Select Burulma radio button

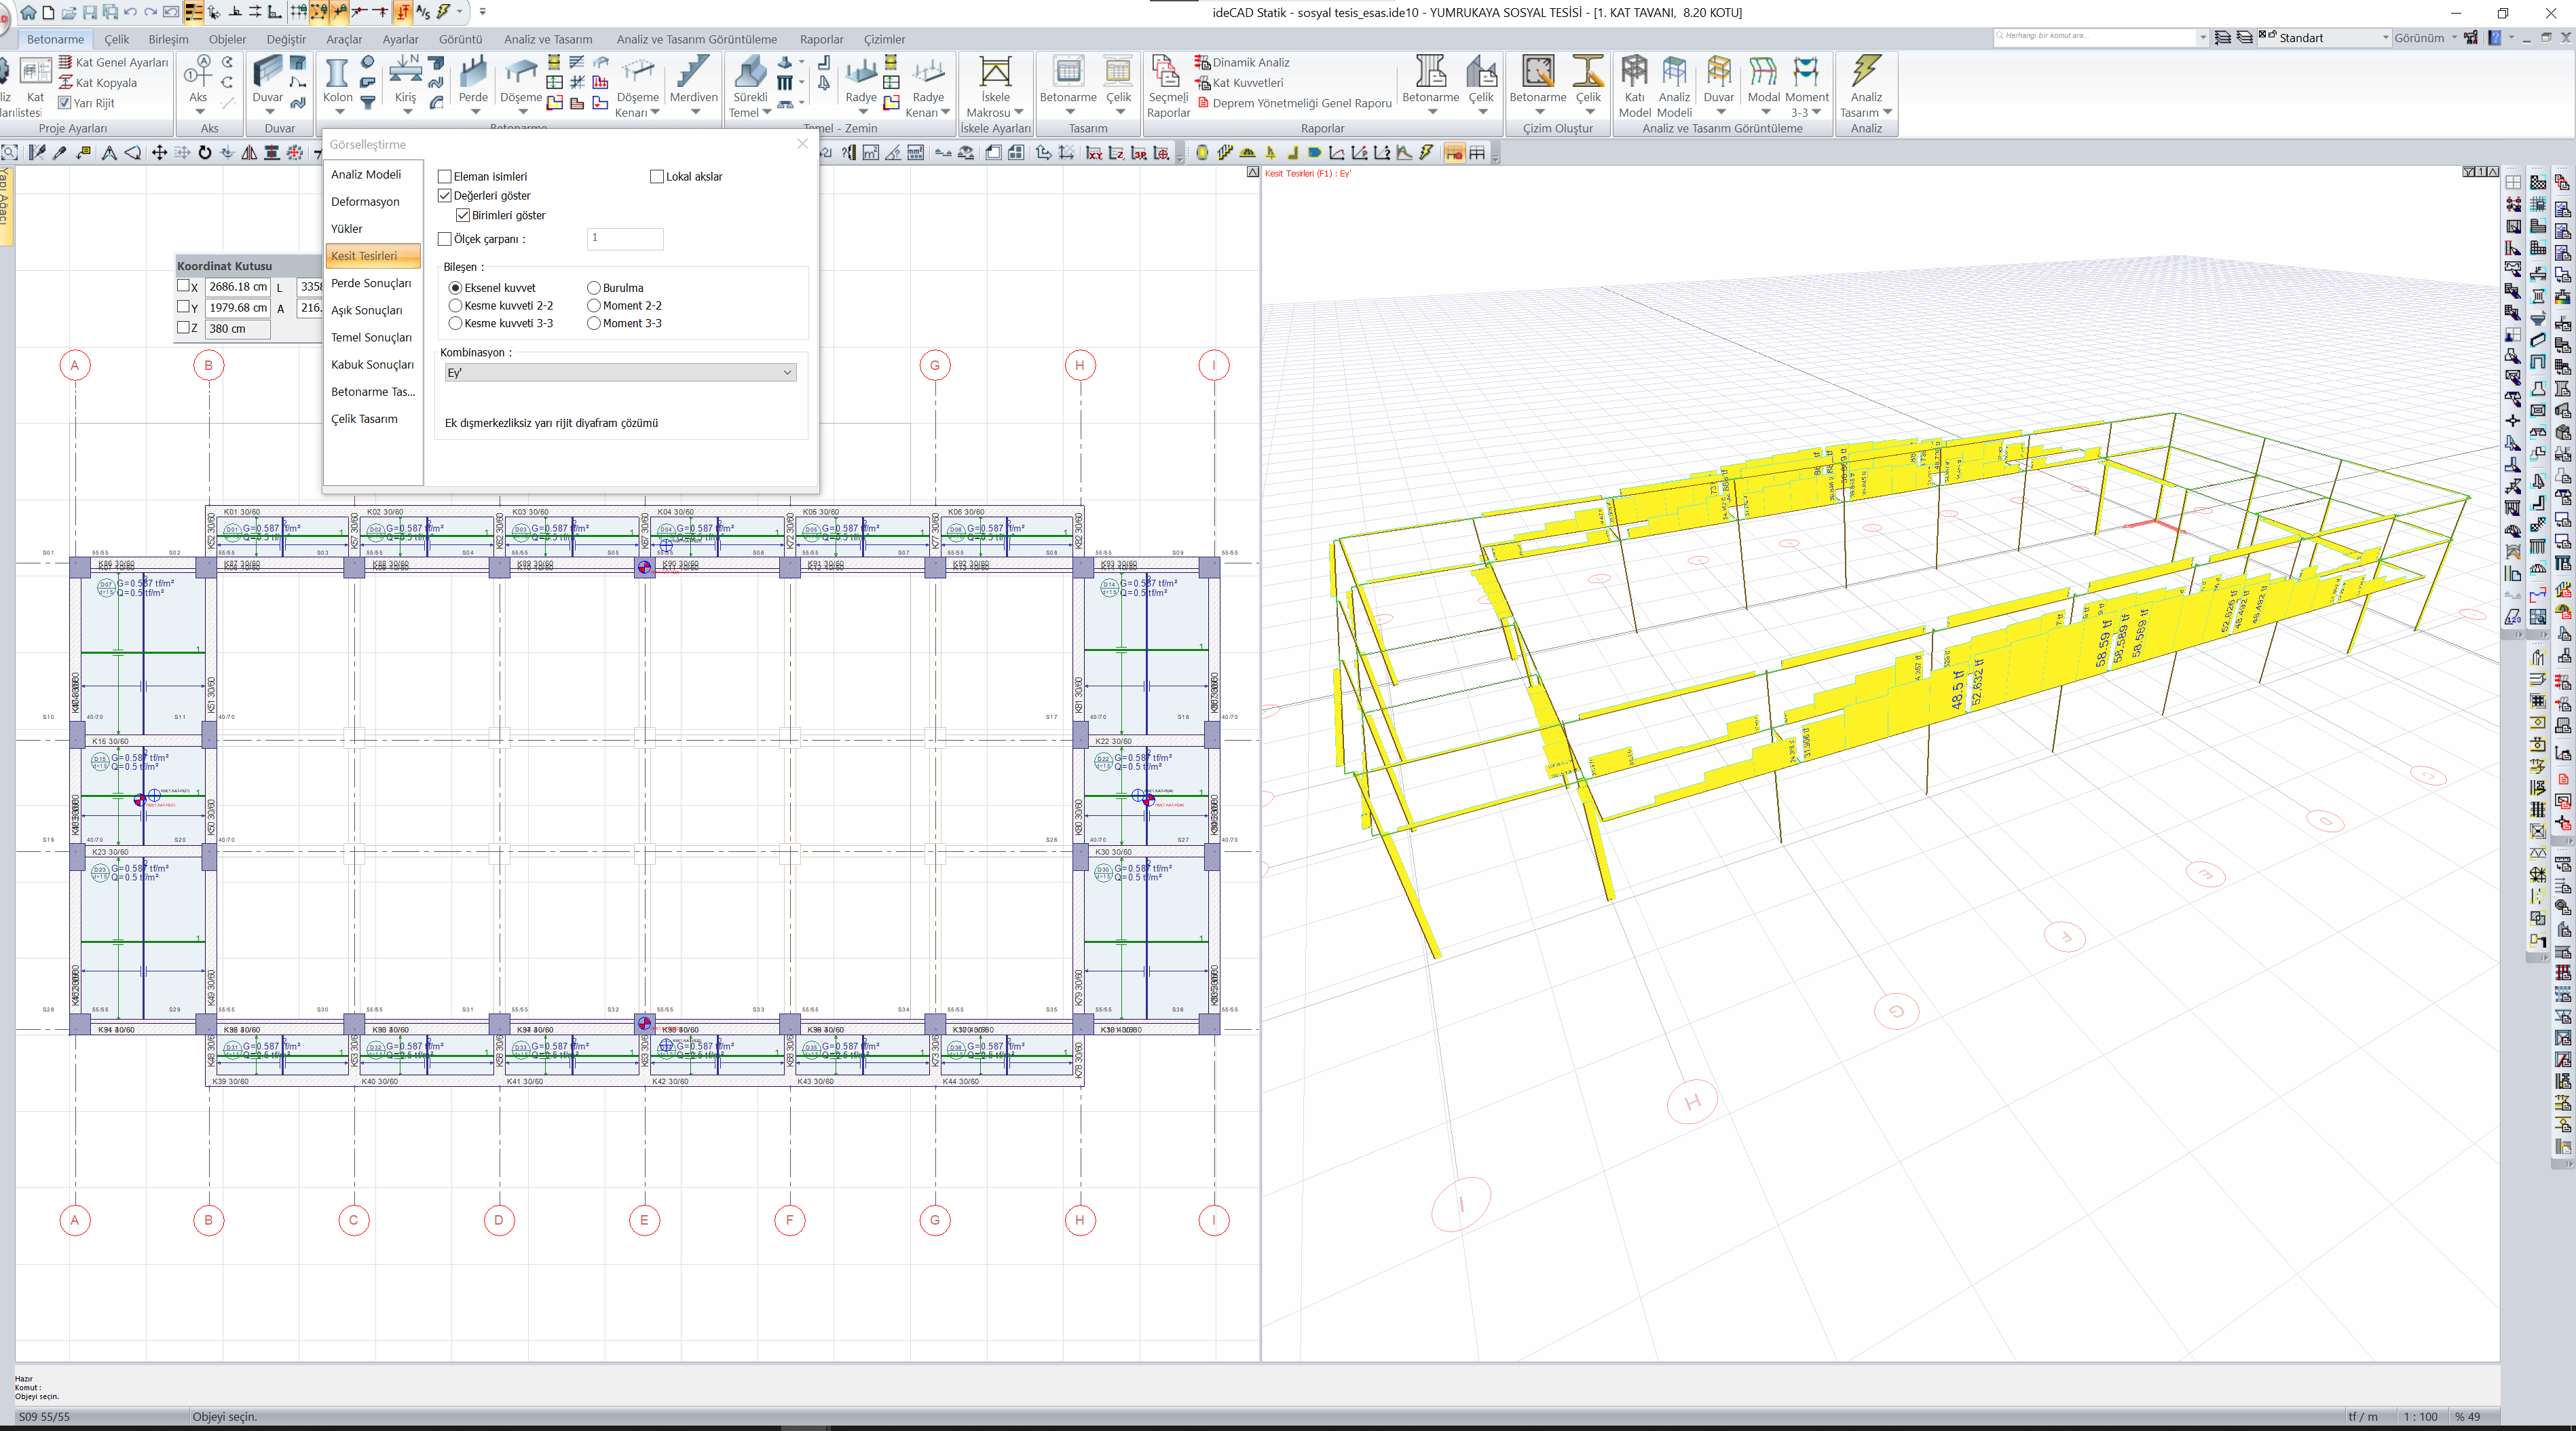tap(594, 288)
